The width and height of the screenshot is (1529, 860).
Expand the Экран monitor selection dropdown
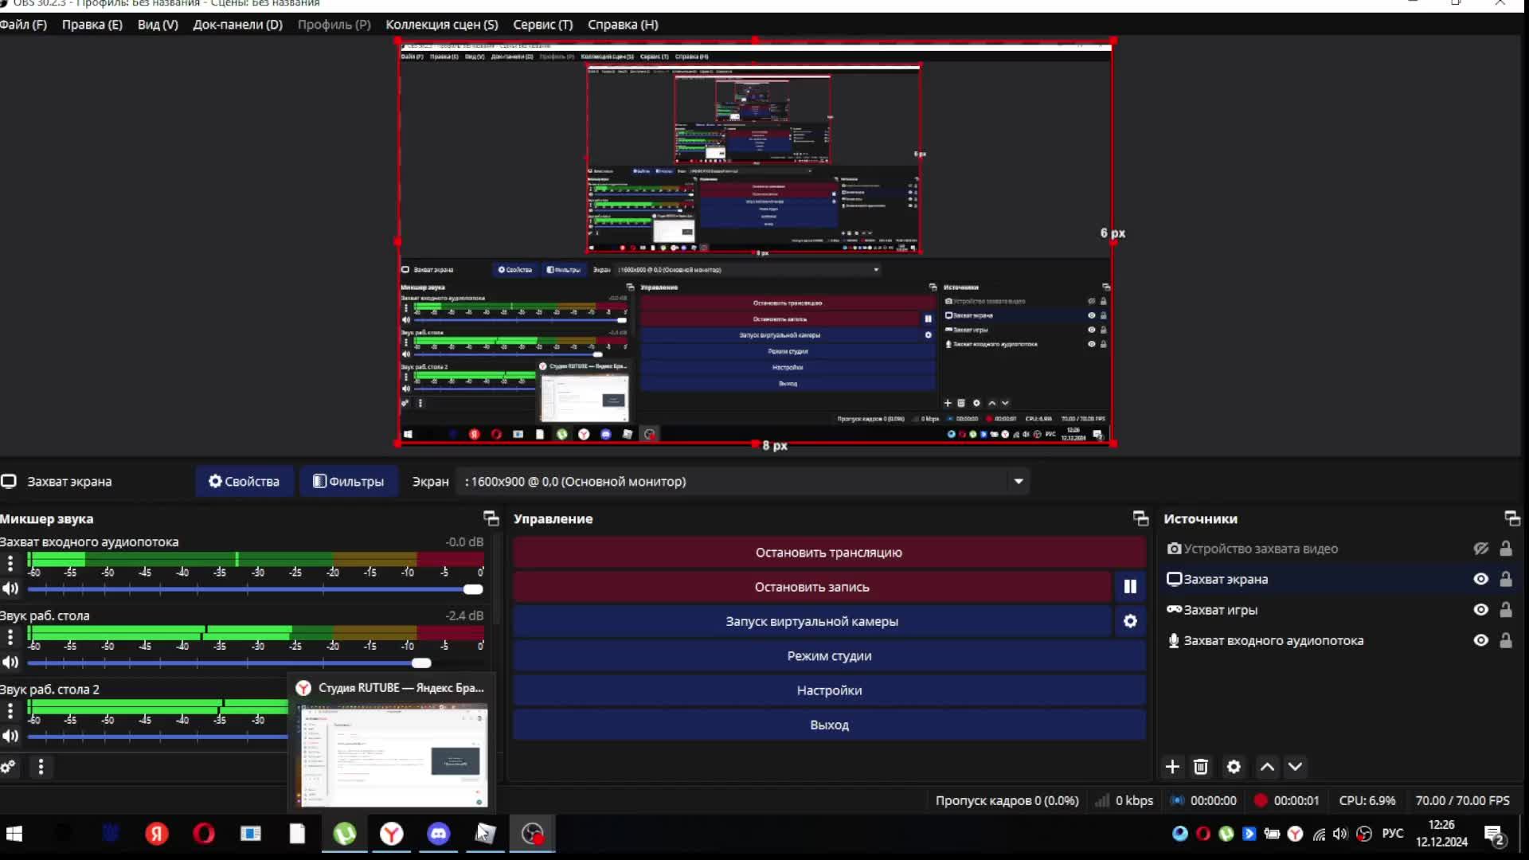[x=1018, y=481]
